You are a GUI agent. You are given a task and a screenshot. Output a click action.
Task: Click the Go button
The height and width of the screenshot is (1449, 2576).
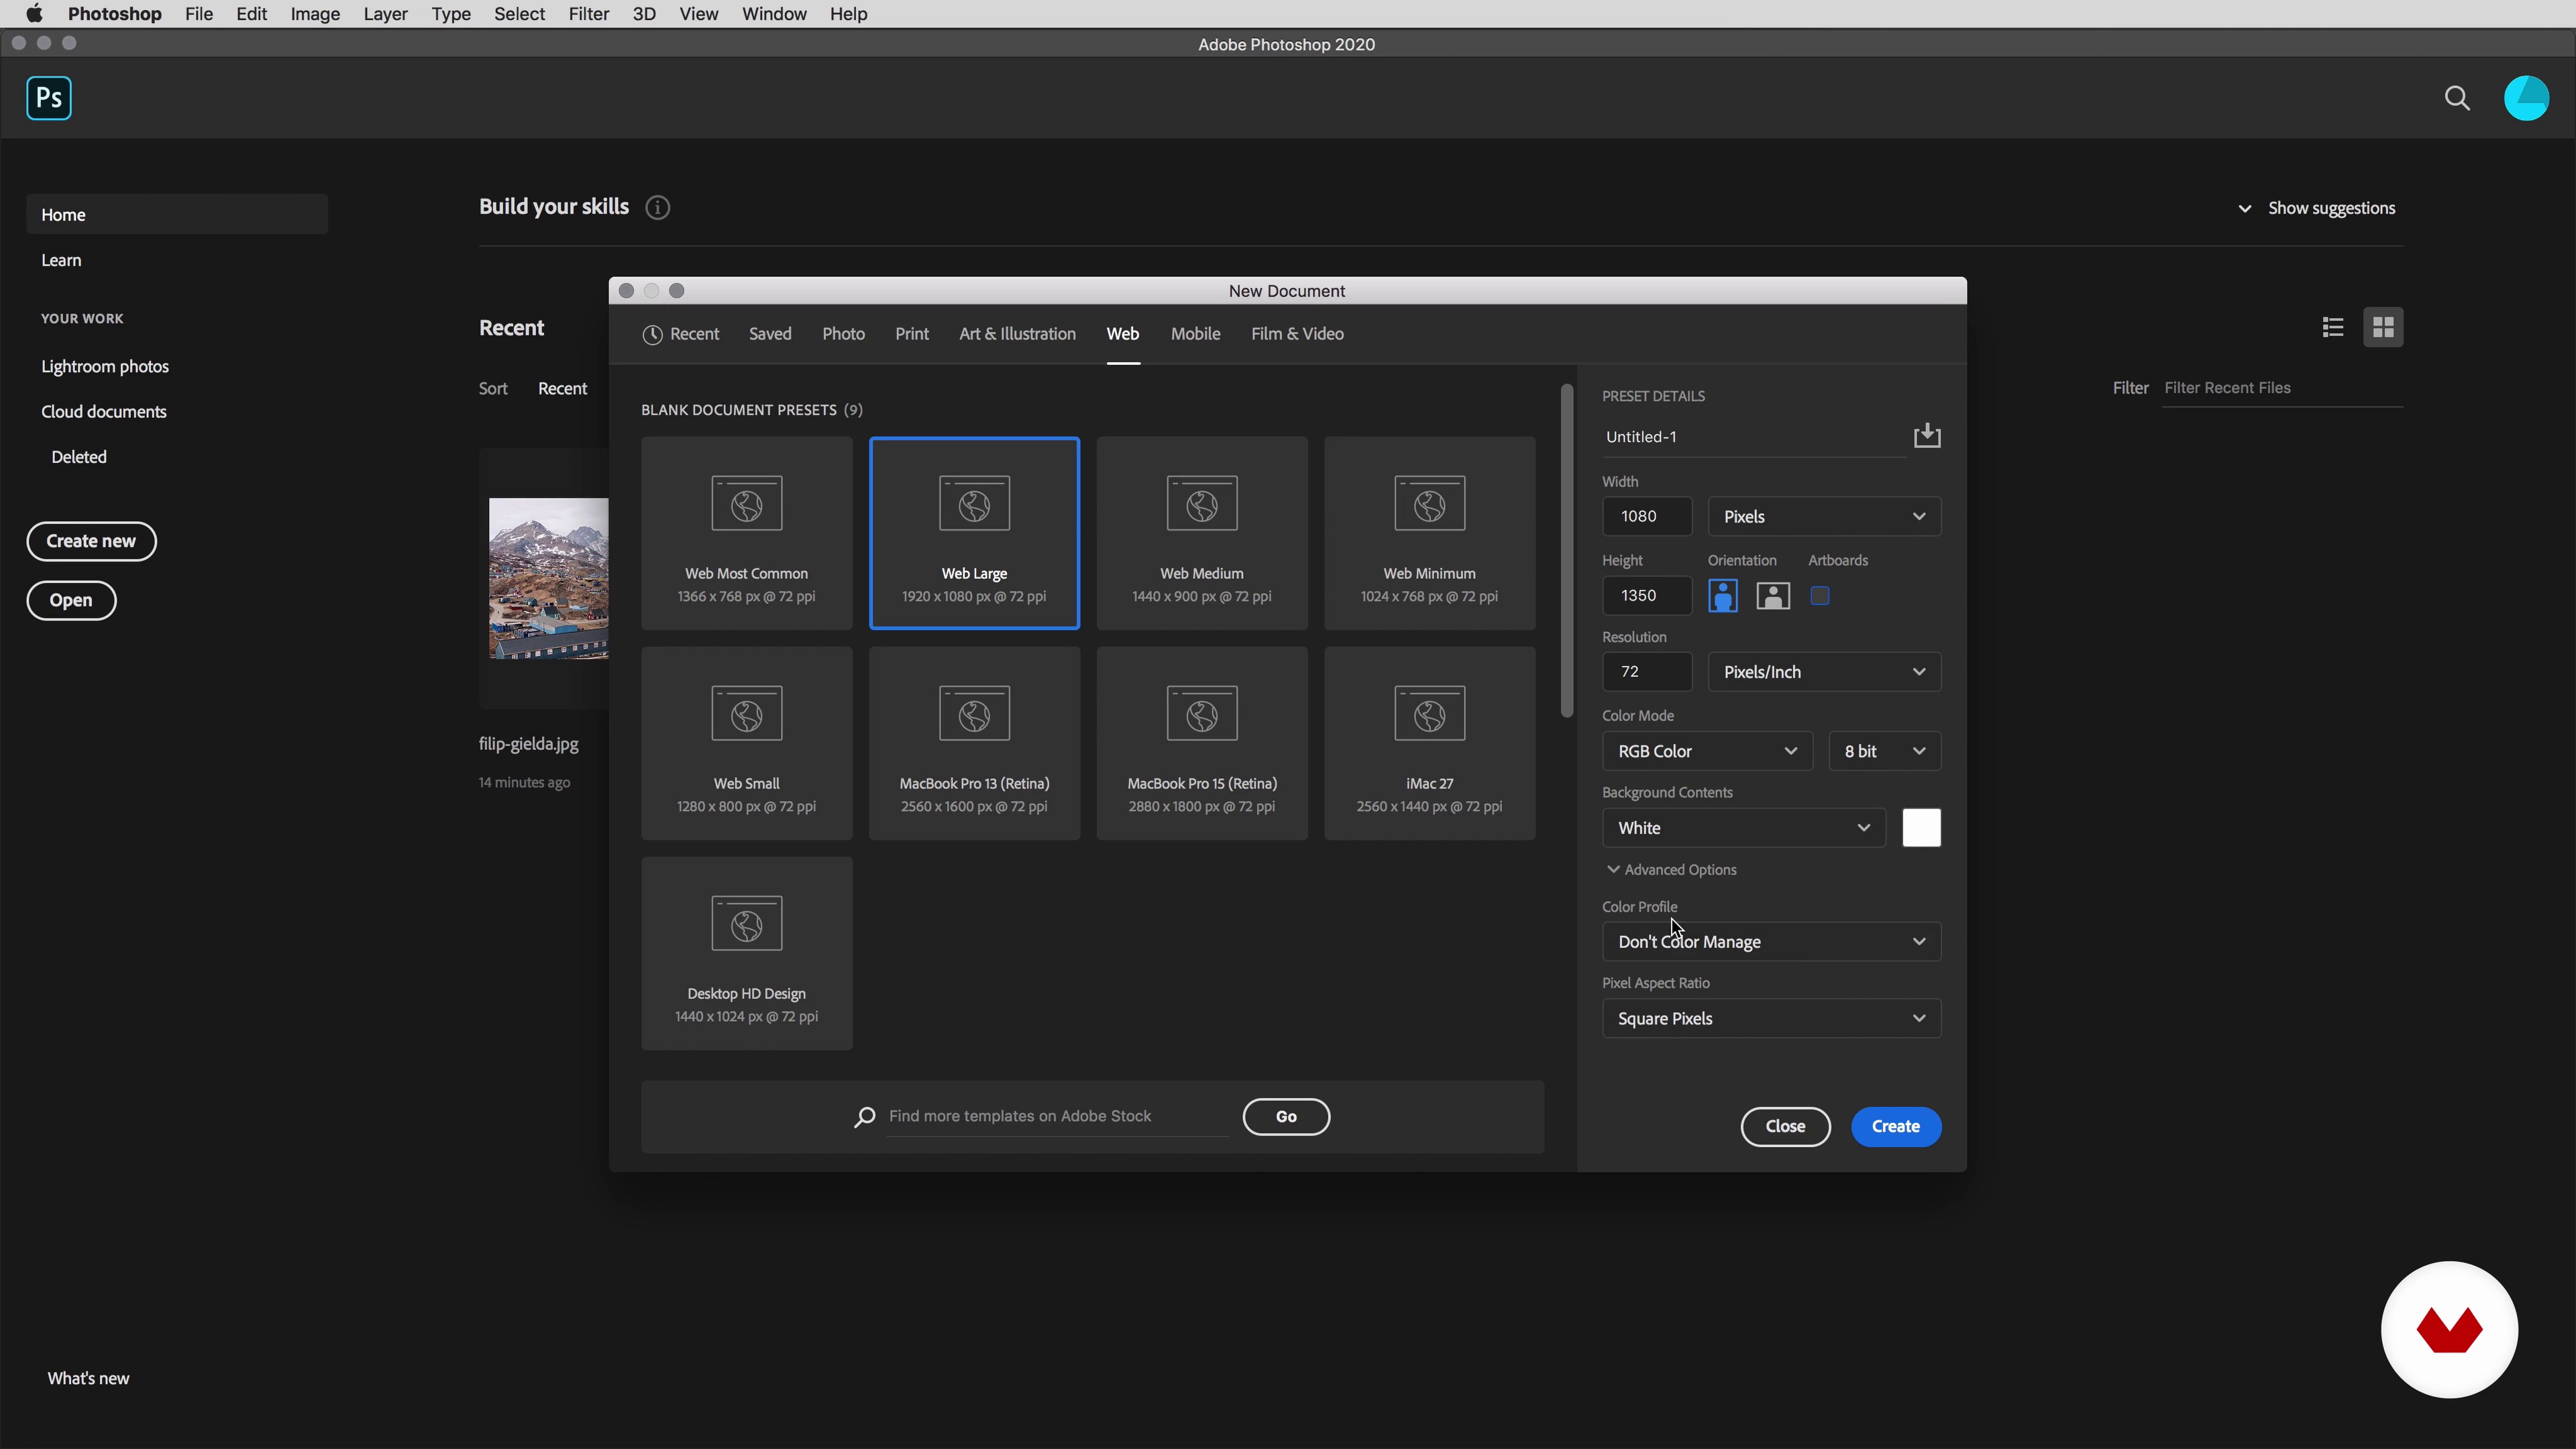point(1286,1117)
